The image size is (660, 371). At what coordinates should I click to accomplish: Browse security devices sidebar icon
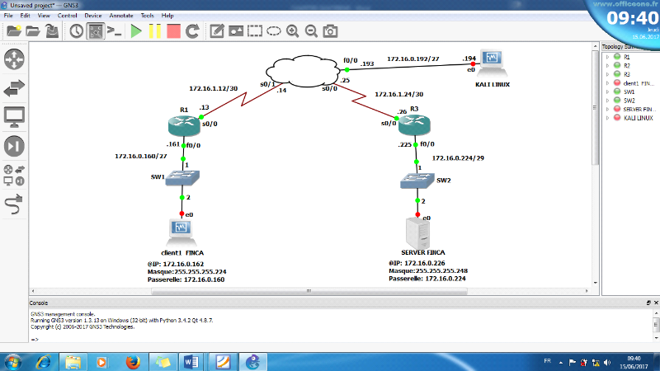[x=14, y=147]
